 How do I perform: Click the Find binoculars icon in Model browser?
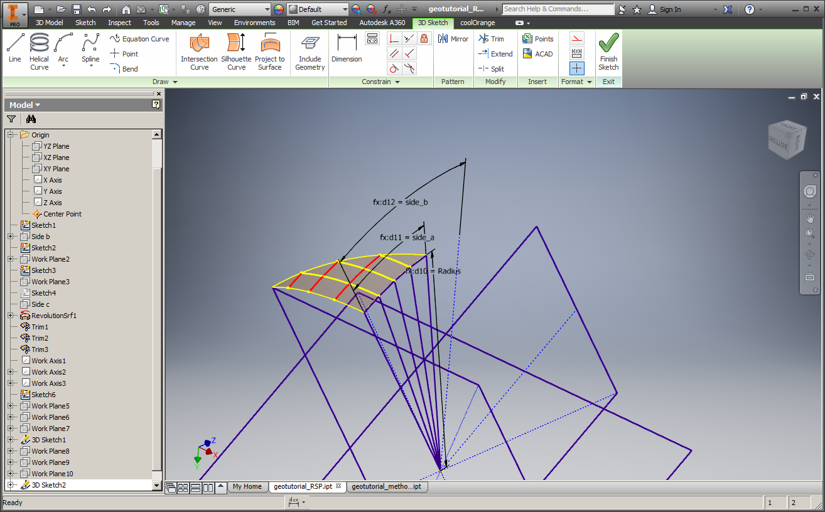tap(31, 119)
